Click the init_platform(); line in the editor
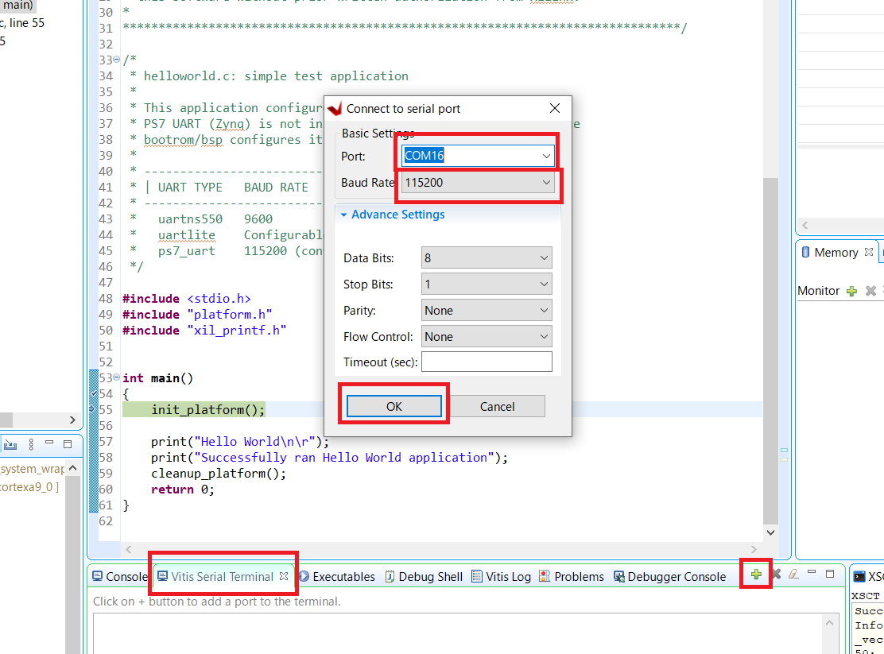This screenshot has width=884, height=654. 207,409
